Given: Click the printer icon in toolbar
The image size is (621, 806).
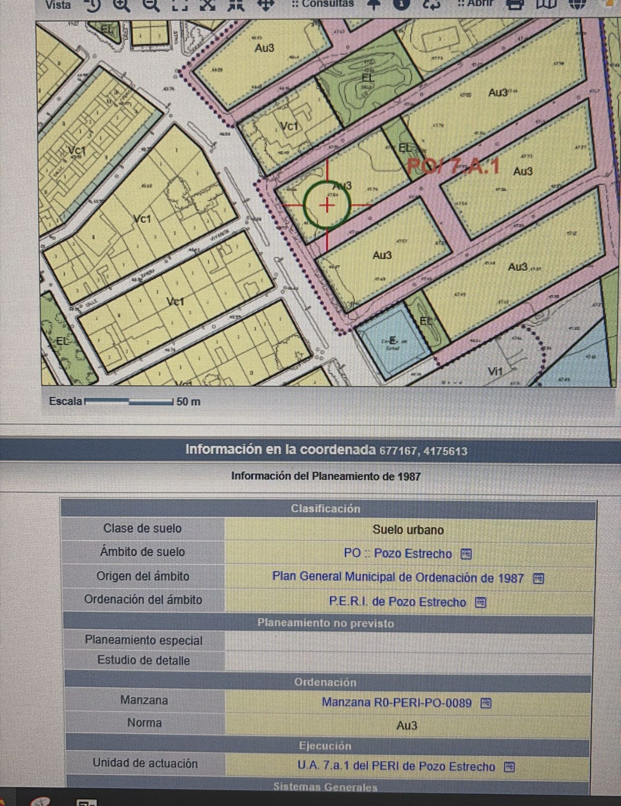Looking at the screenshot, I should coord(515,4).
